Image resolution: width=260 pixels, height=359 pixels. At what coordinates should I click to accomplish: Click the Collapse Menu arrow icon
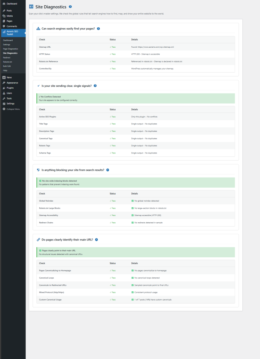tap(4, 109)
